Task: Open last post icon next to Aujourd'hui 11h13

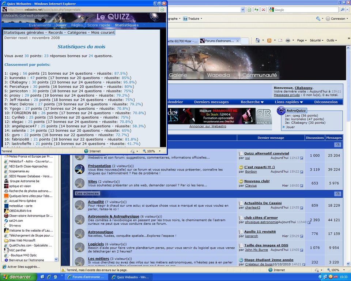Action: click(302, 158)
